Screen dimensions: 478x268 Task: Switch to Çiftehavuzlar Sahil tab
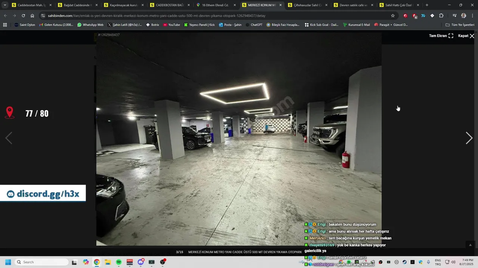(x=307, y=5)
